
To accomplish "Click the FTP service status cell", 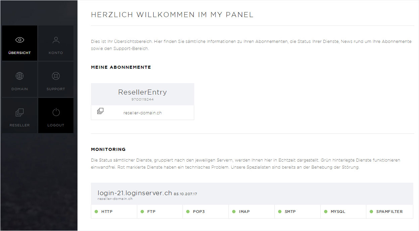I will [x=160, y=212].
